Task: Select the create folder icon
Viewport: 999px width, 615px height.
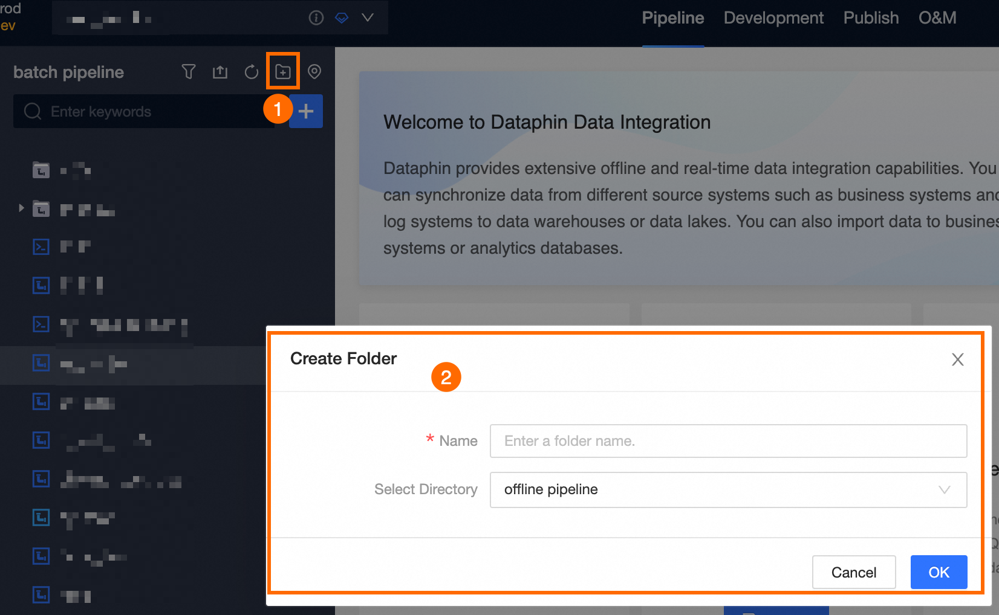Action: pyautogui.click(x=282, y=71)
